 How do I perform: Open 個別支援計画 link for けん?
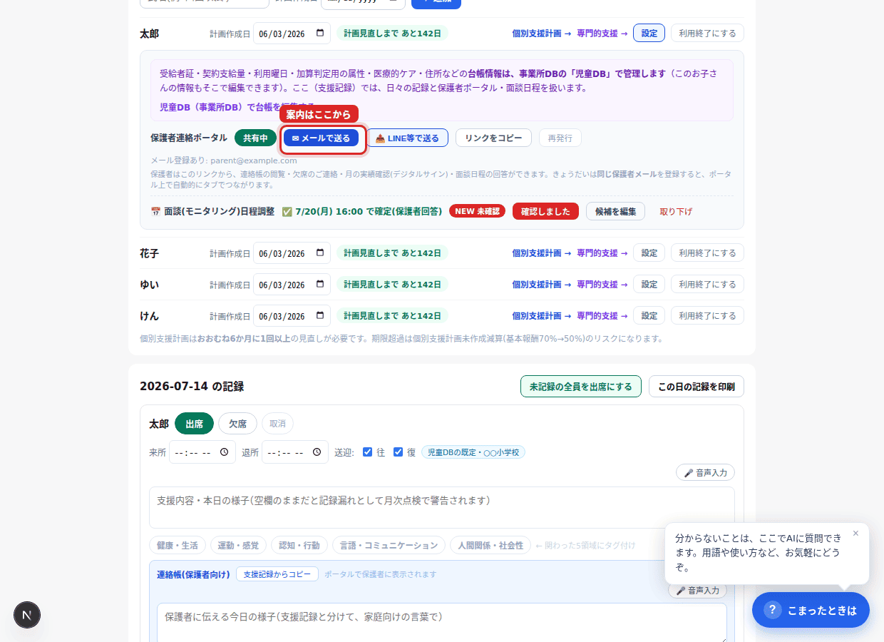pyautogui.click(x=542, y=315)
